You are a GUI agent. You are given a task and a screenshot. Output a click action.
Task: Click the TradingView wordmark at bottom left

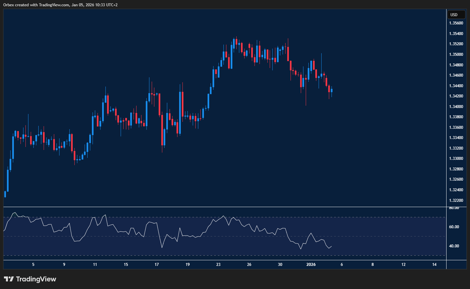(x=36, y=279)
